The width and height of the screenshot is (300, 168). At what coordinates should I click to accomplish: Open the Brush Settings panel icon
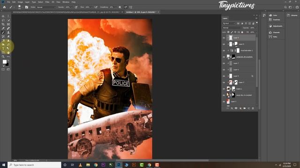click(27, 7)
